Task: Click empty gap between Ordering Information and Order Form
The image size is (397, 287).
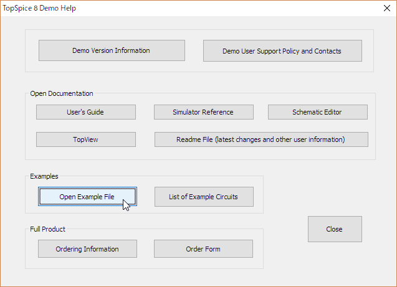Action: pos(145,249)
